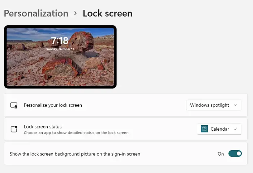This screenshot has height=173, width=253.
Task: Click the Lock screen status icon
Action: coord(14,129)
